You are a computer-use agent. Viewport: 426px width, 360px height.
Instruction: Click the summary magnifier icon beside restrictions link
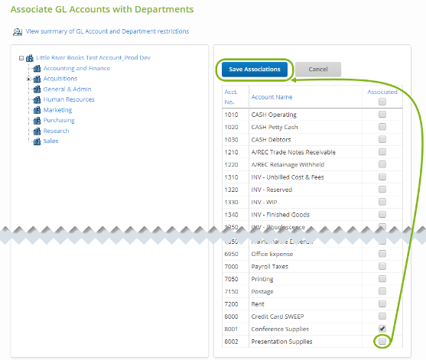click(18, 32)
